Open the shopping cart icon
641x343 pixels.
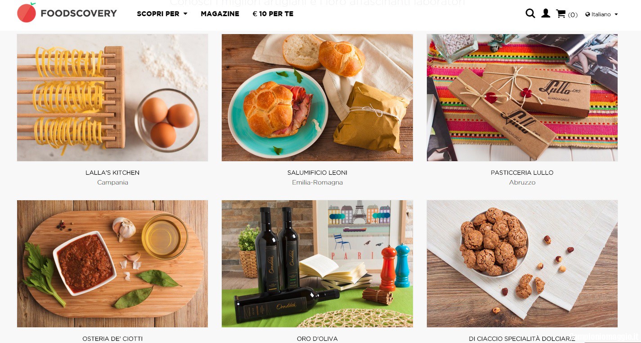[561, 14]
